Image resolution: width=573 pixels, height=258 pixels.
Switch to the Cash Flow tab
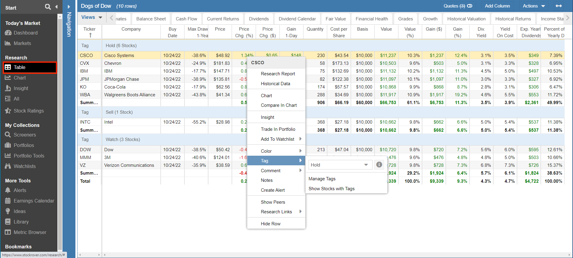point(186,19)
